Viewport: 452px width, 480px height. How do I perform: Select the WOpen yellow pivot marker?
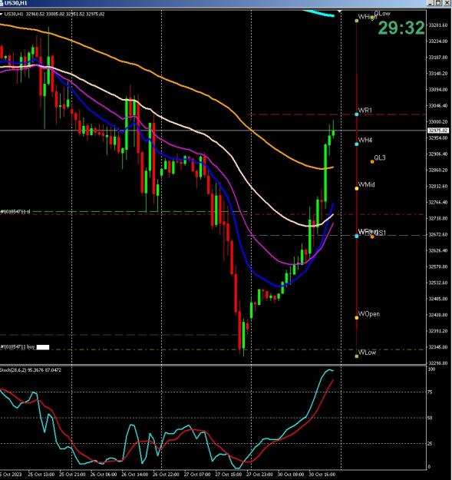(357, 318)
